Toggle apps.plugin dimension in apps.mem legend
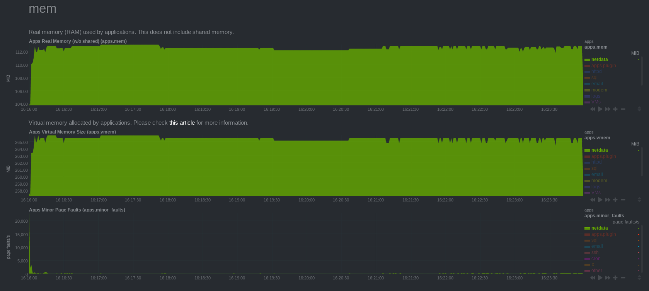649x291 pixels. point(603,66)
